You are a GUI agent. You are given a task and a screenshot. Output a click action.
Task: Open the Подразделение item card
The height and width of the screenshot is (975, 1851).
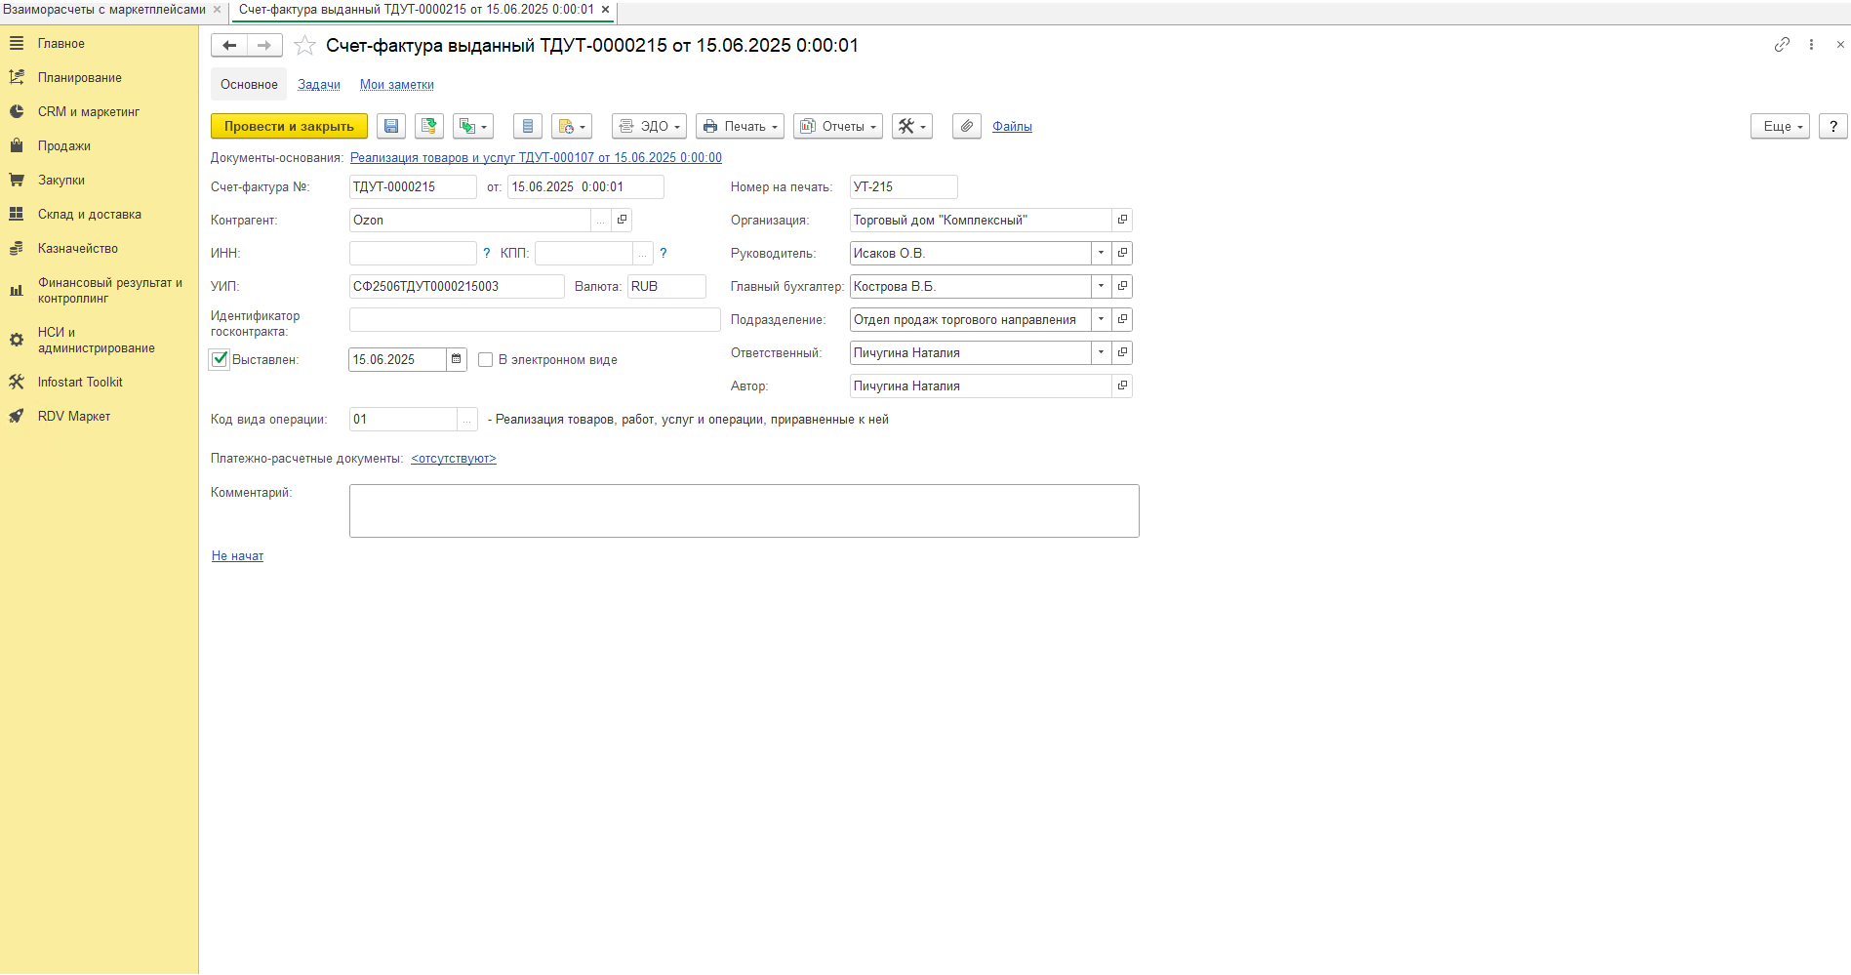pyautogui.click(x=1122, y=319)
